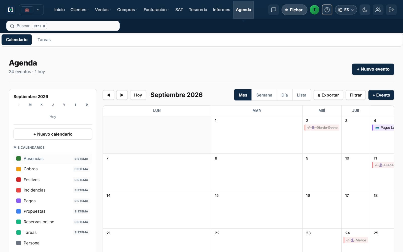Screen dimensions: 403x252
Task: Toggle the Reservas online calendar visibility
Action: point(18,222)
